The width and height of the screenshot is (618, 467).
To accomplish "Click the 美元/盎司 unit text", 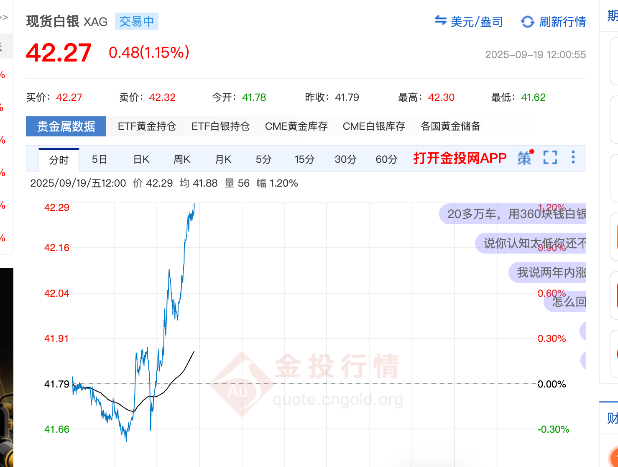I will tap(477, 22).
